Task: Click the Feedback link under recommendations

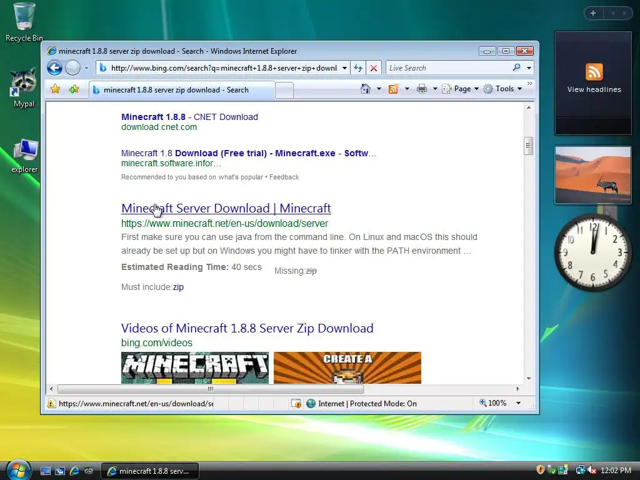Action: (284, 177)
